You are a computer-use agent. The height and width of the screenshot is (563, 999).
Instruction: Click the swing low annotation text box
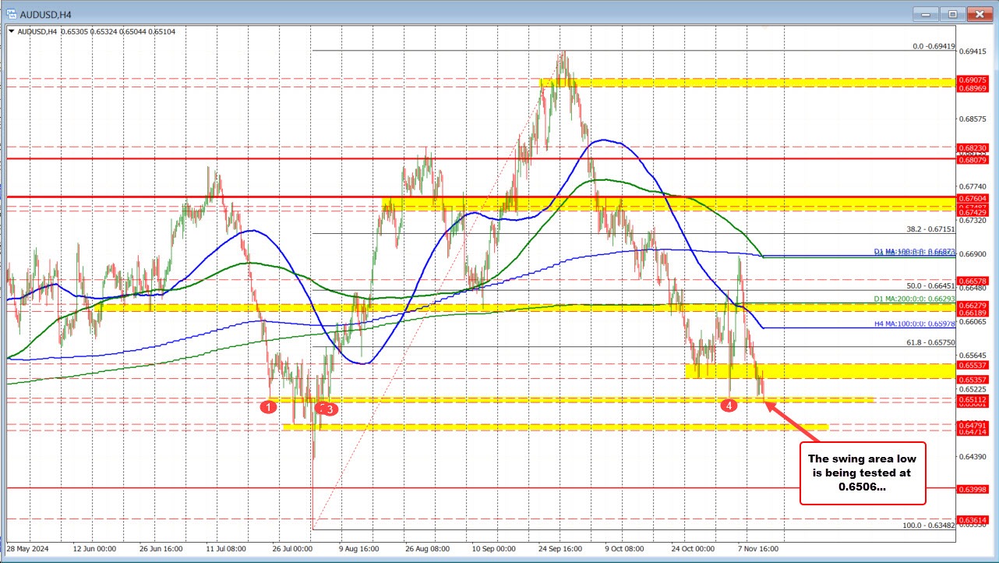[x=862, y=473]
